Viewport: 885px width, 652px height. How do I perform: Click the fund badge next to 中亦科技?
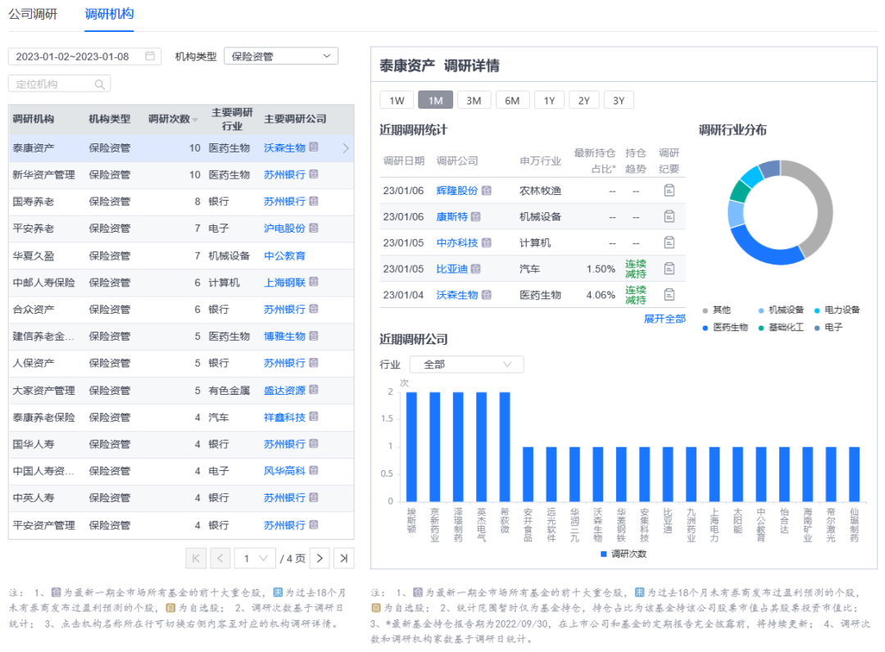[x=487, y=242]
